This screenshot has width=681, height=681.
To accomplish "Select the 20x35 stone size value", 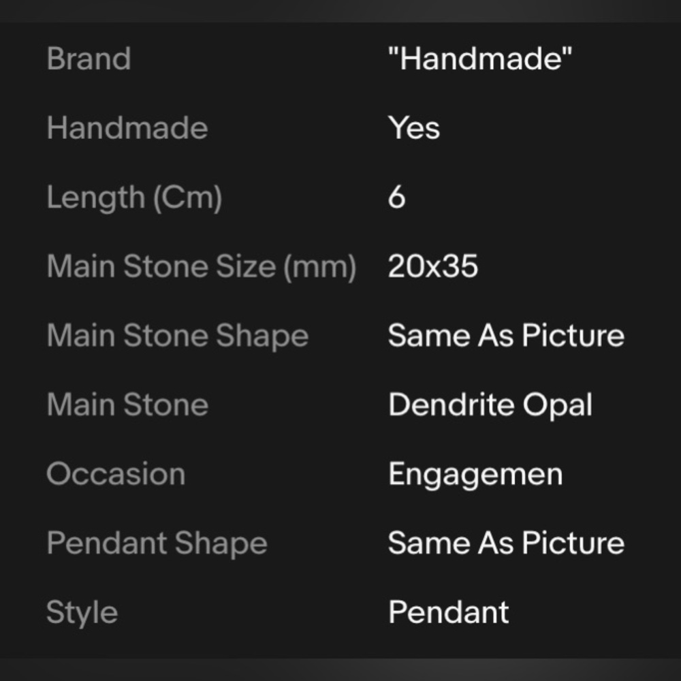I will [x=433, y=266].
